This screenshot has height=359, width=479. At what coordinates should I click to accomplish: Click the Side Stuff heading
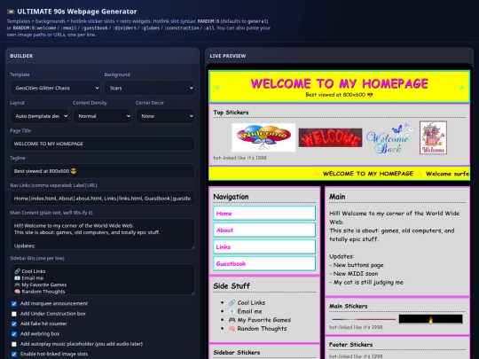point(232,286)
